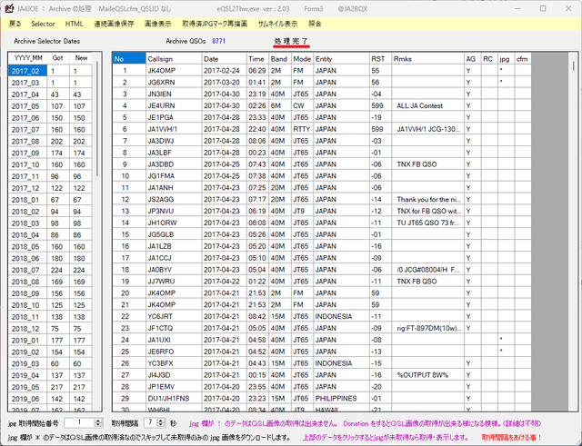582x446 pixels.
Task: Open the 照合 menu
Action: coord(316,24)
